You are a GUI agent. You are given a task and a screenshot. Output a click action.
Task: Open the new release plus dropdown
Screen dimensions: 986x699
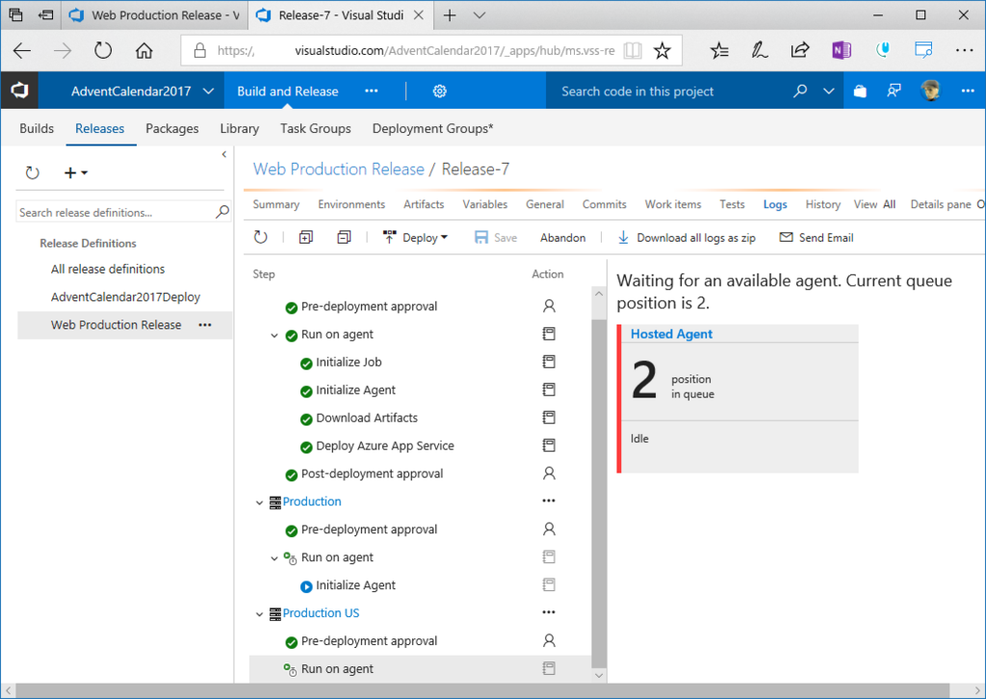pyautogui.click(x=75, y=172)
